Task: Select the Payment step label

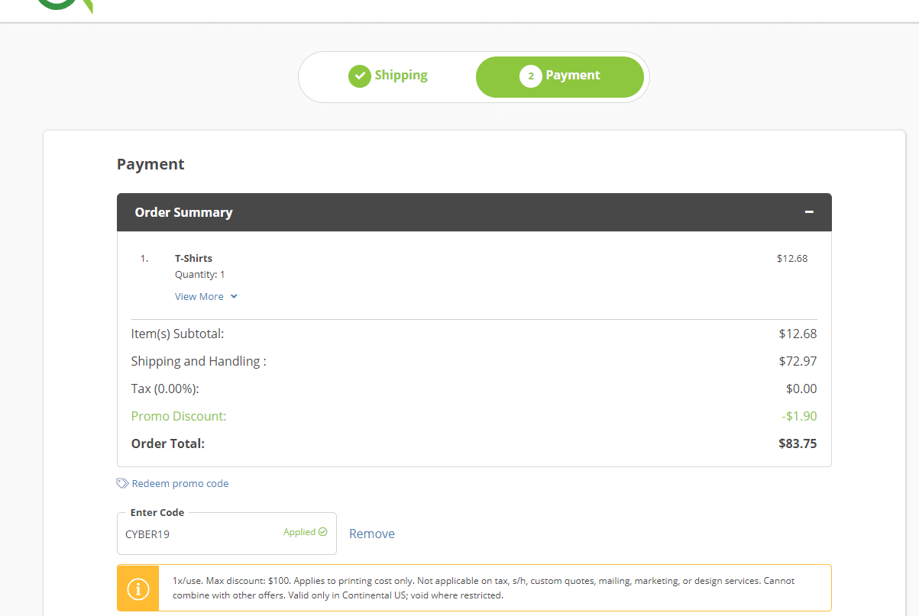Action: coord(573,76)
